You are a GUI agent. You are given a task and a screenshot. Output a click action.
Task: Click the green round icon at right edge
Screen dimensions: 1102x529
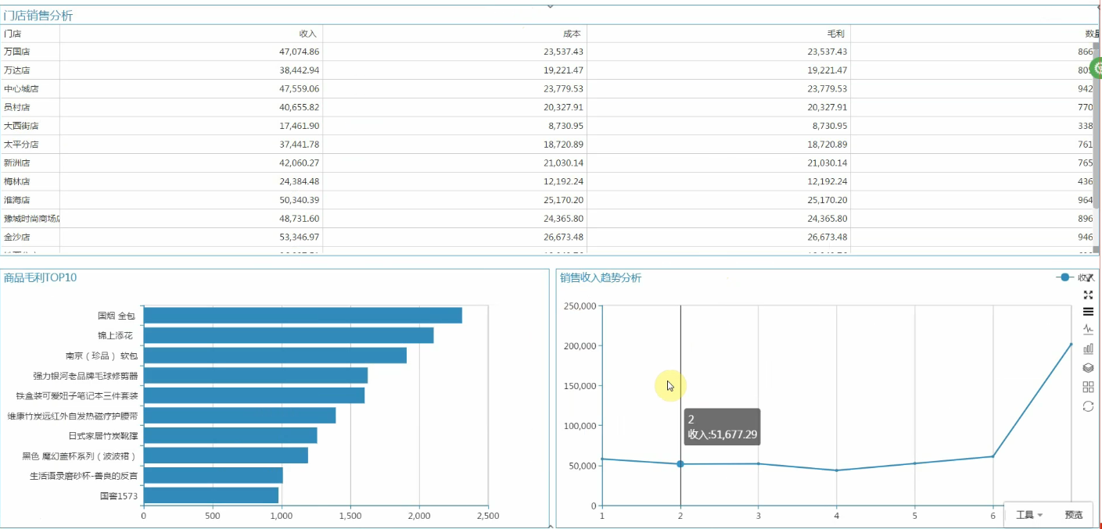click(x=1097, y=68)
